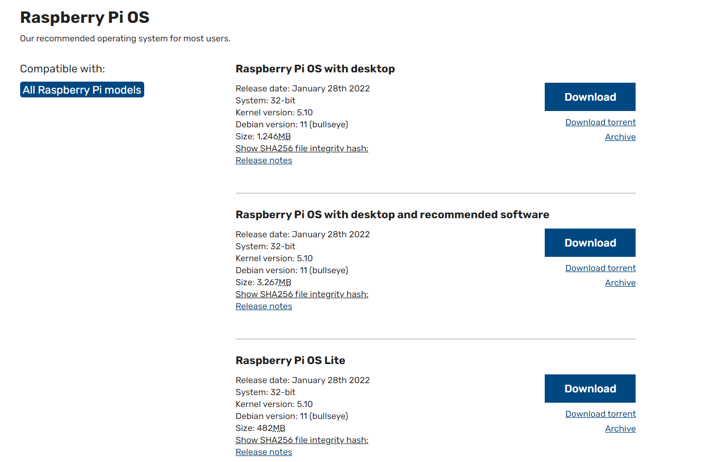Select heading Raspberry Pi OS with desktop and recommended software

click(392, 215)
